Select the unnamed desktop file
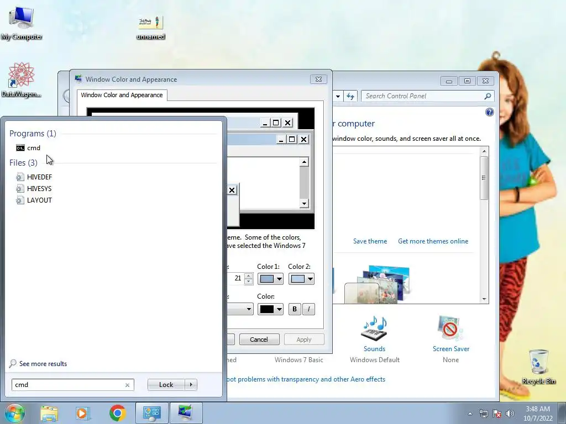 [x=150, y=27]
